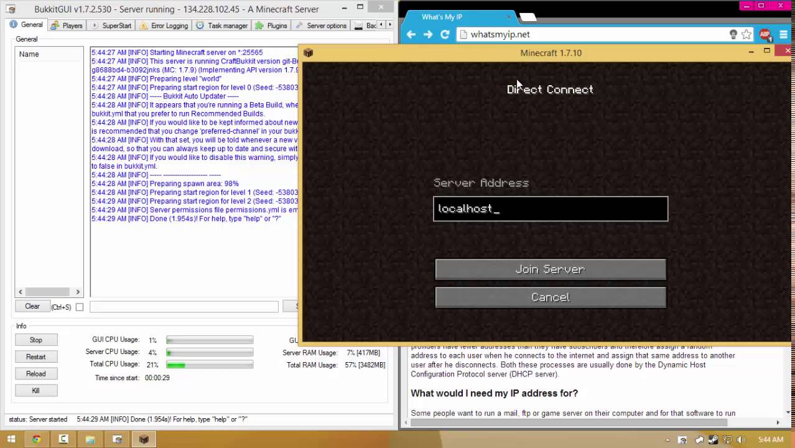
Task: Open the SuperStart tab
Action: [111, 26]
